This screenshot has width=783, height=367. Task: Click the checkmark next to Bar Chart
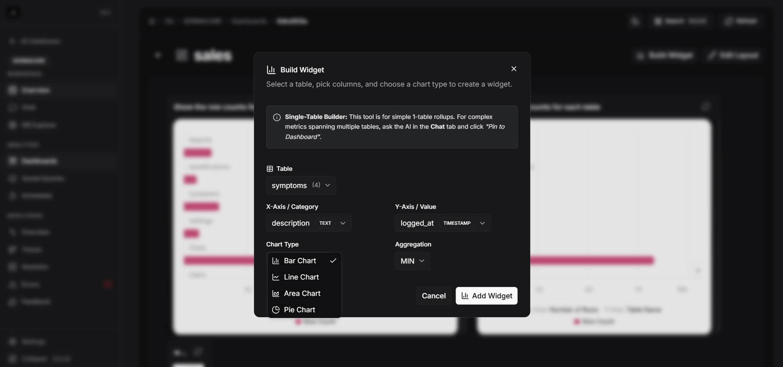[333, 261]
